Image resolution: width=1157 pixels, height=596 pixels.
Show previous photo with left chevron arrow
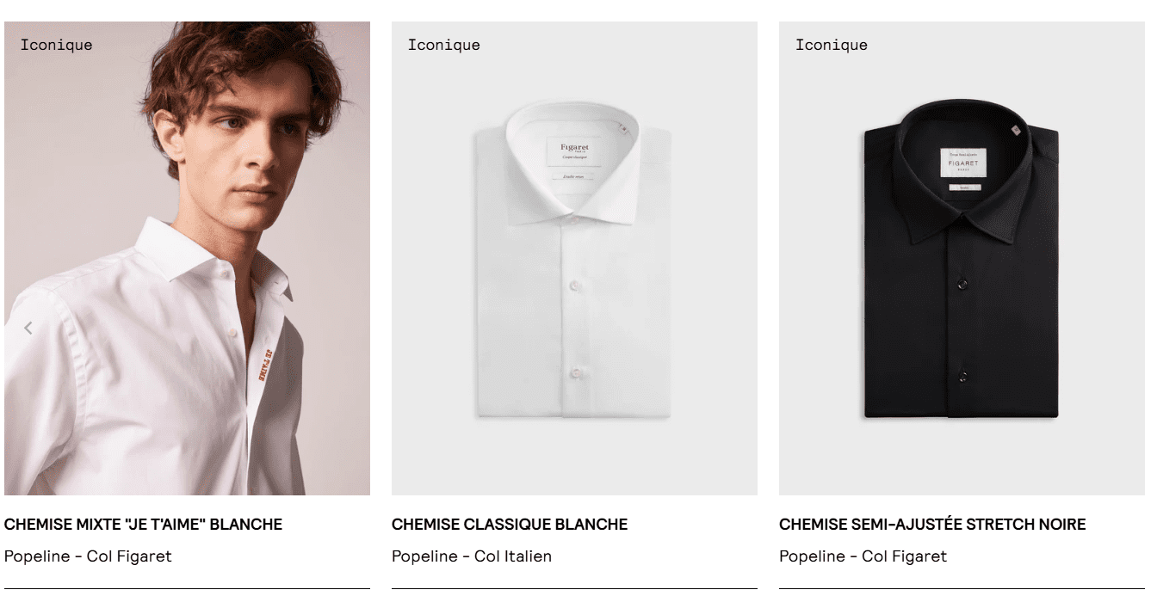click(28, 328)
